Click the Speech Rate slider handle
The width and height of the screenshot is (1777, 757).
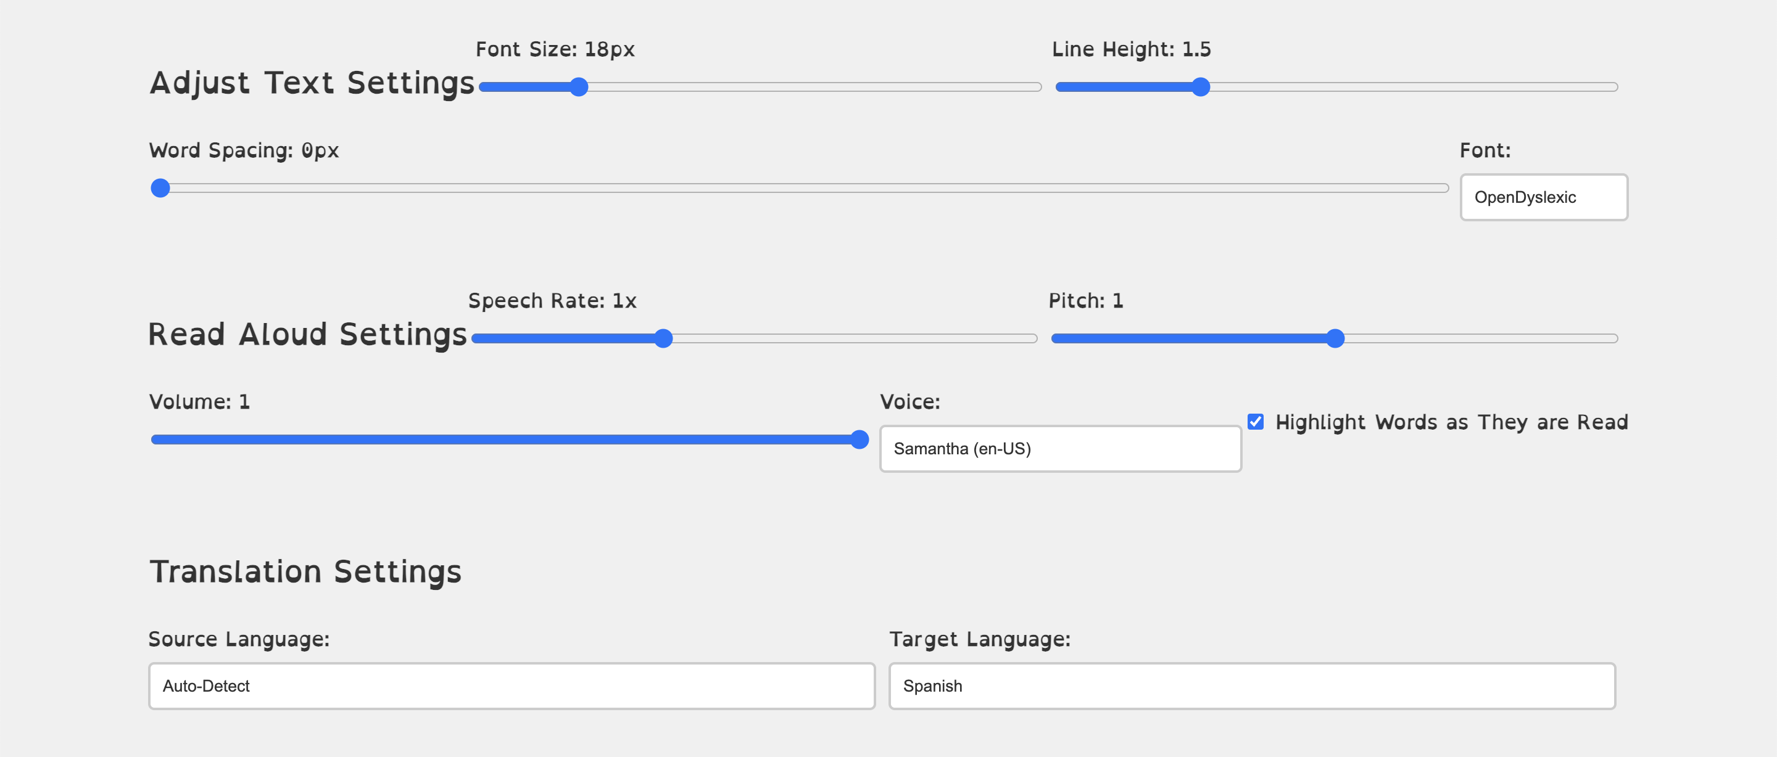click(663, 338)
